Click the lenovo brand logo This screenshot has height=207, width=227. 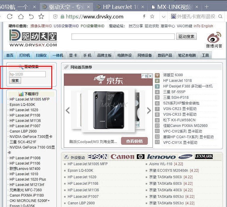click(161, 157)
